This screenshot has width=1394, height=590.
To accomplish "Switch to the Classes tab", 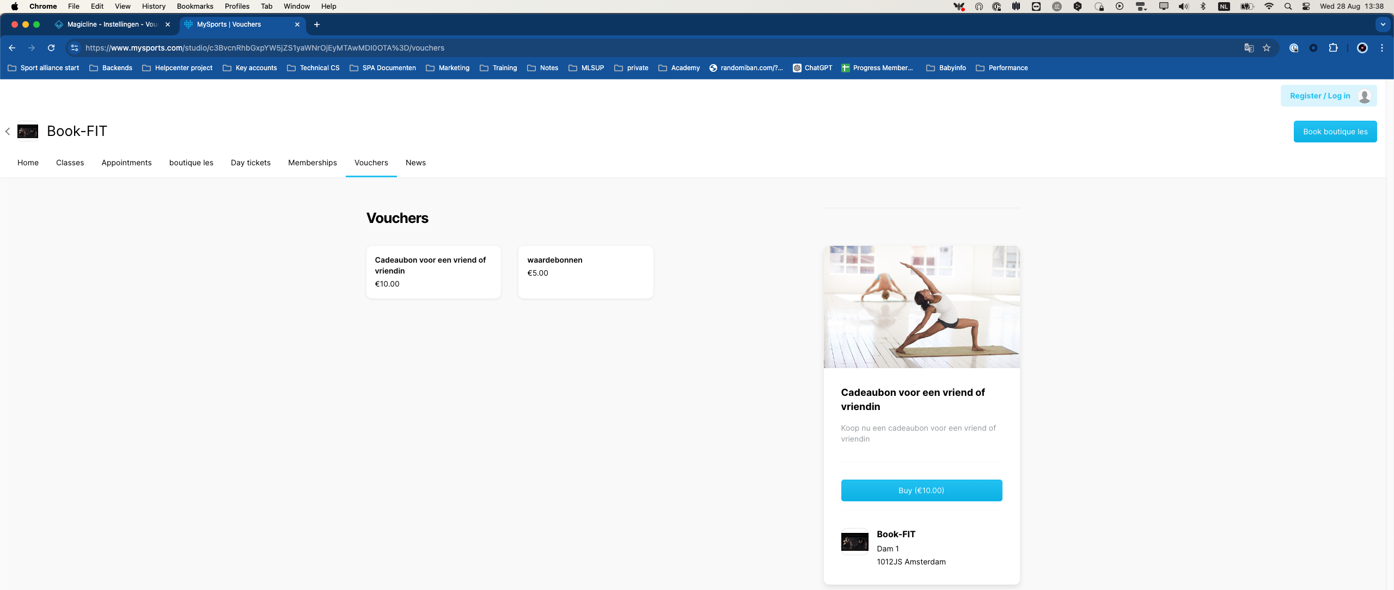I will 70,163.
